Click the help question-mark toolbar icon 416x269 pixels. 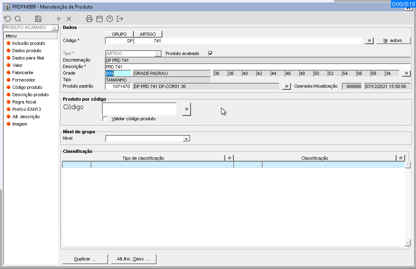click(x=110, y=19)
